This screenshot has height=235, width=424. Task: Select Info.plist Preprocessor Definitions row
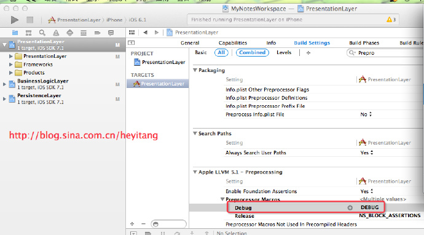tap(266, 98)
